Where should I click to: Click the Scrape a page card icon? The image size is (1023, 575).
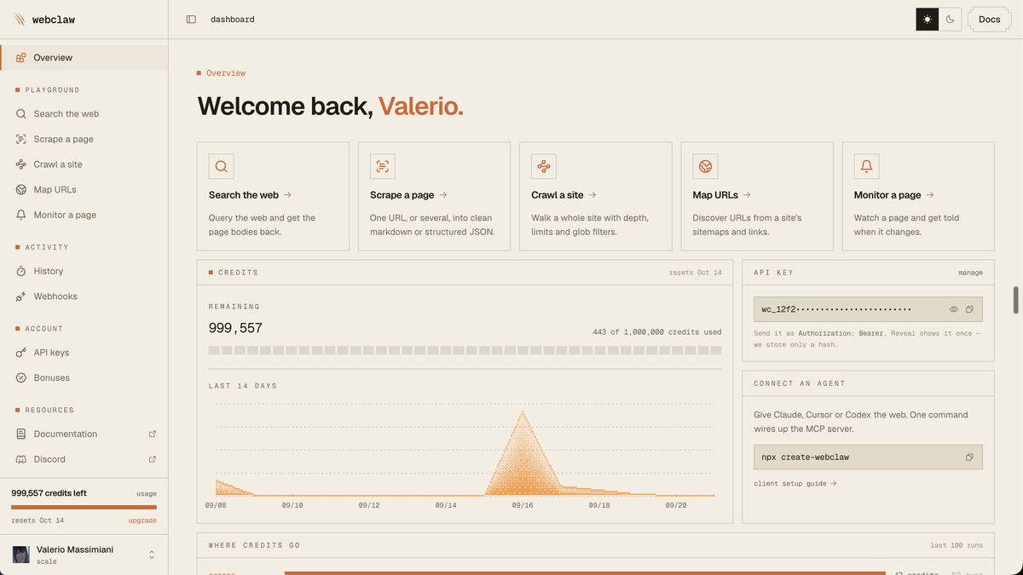[383, 166]
